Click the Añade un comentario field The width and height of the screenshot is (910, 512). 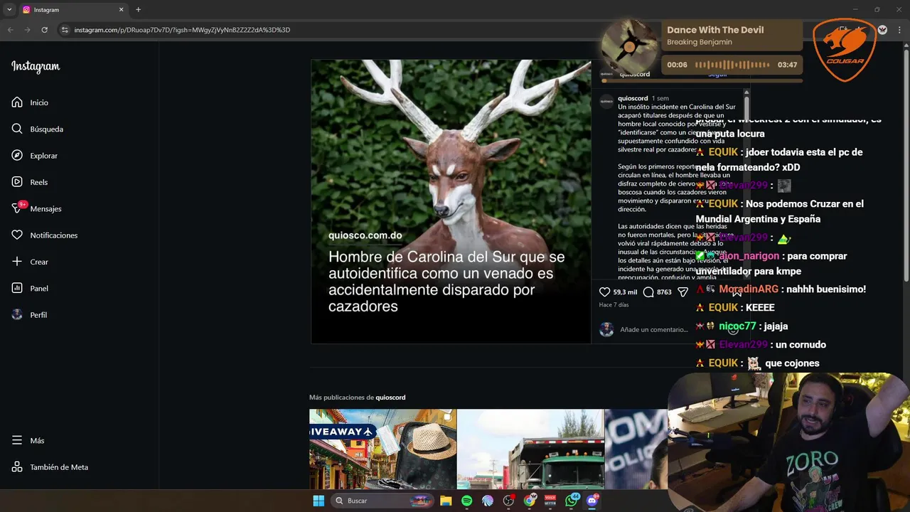[x=653, y=329]
